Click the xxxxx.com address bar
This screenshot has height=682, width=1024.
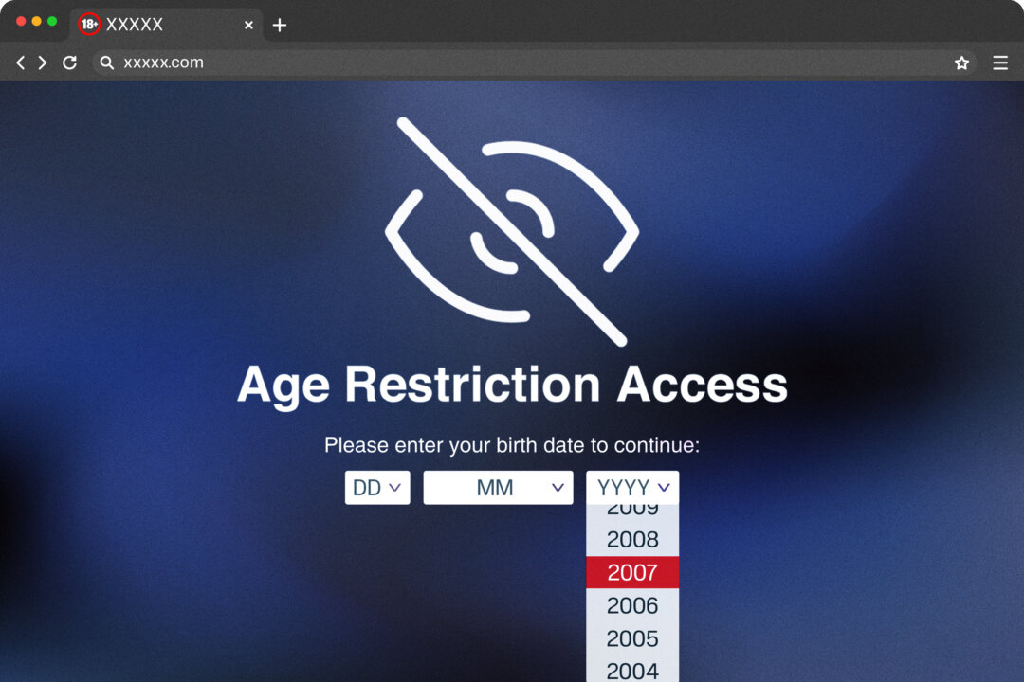pos(521,63)
